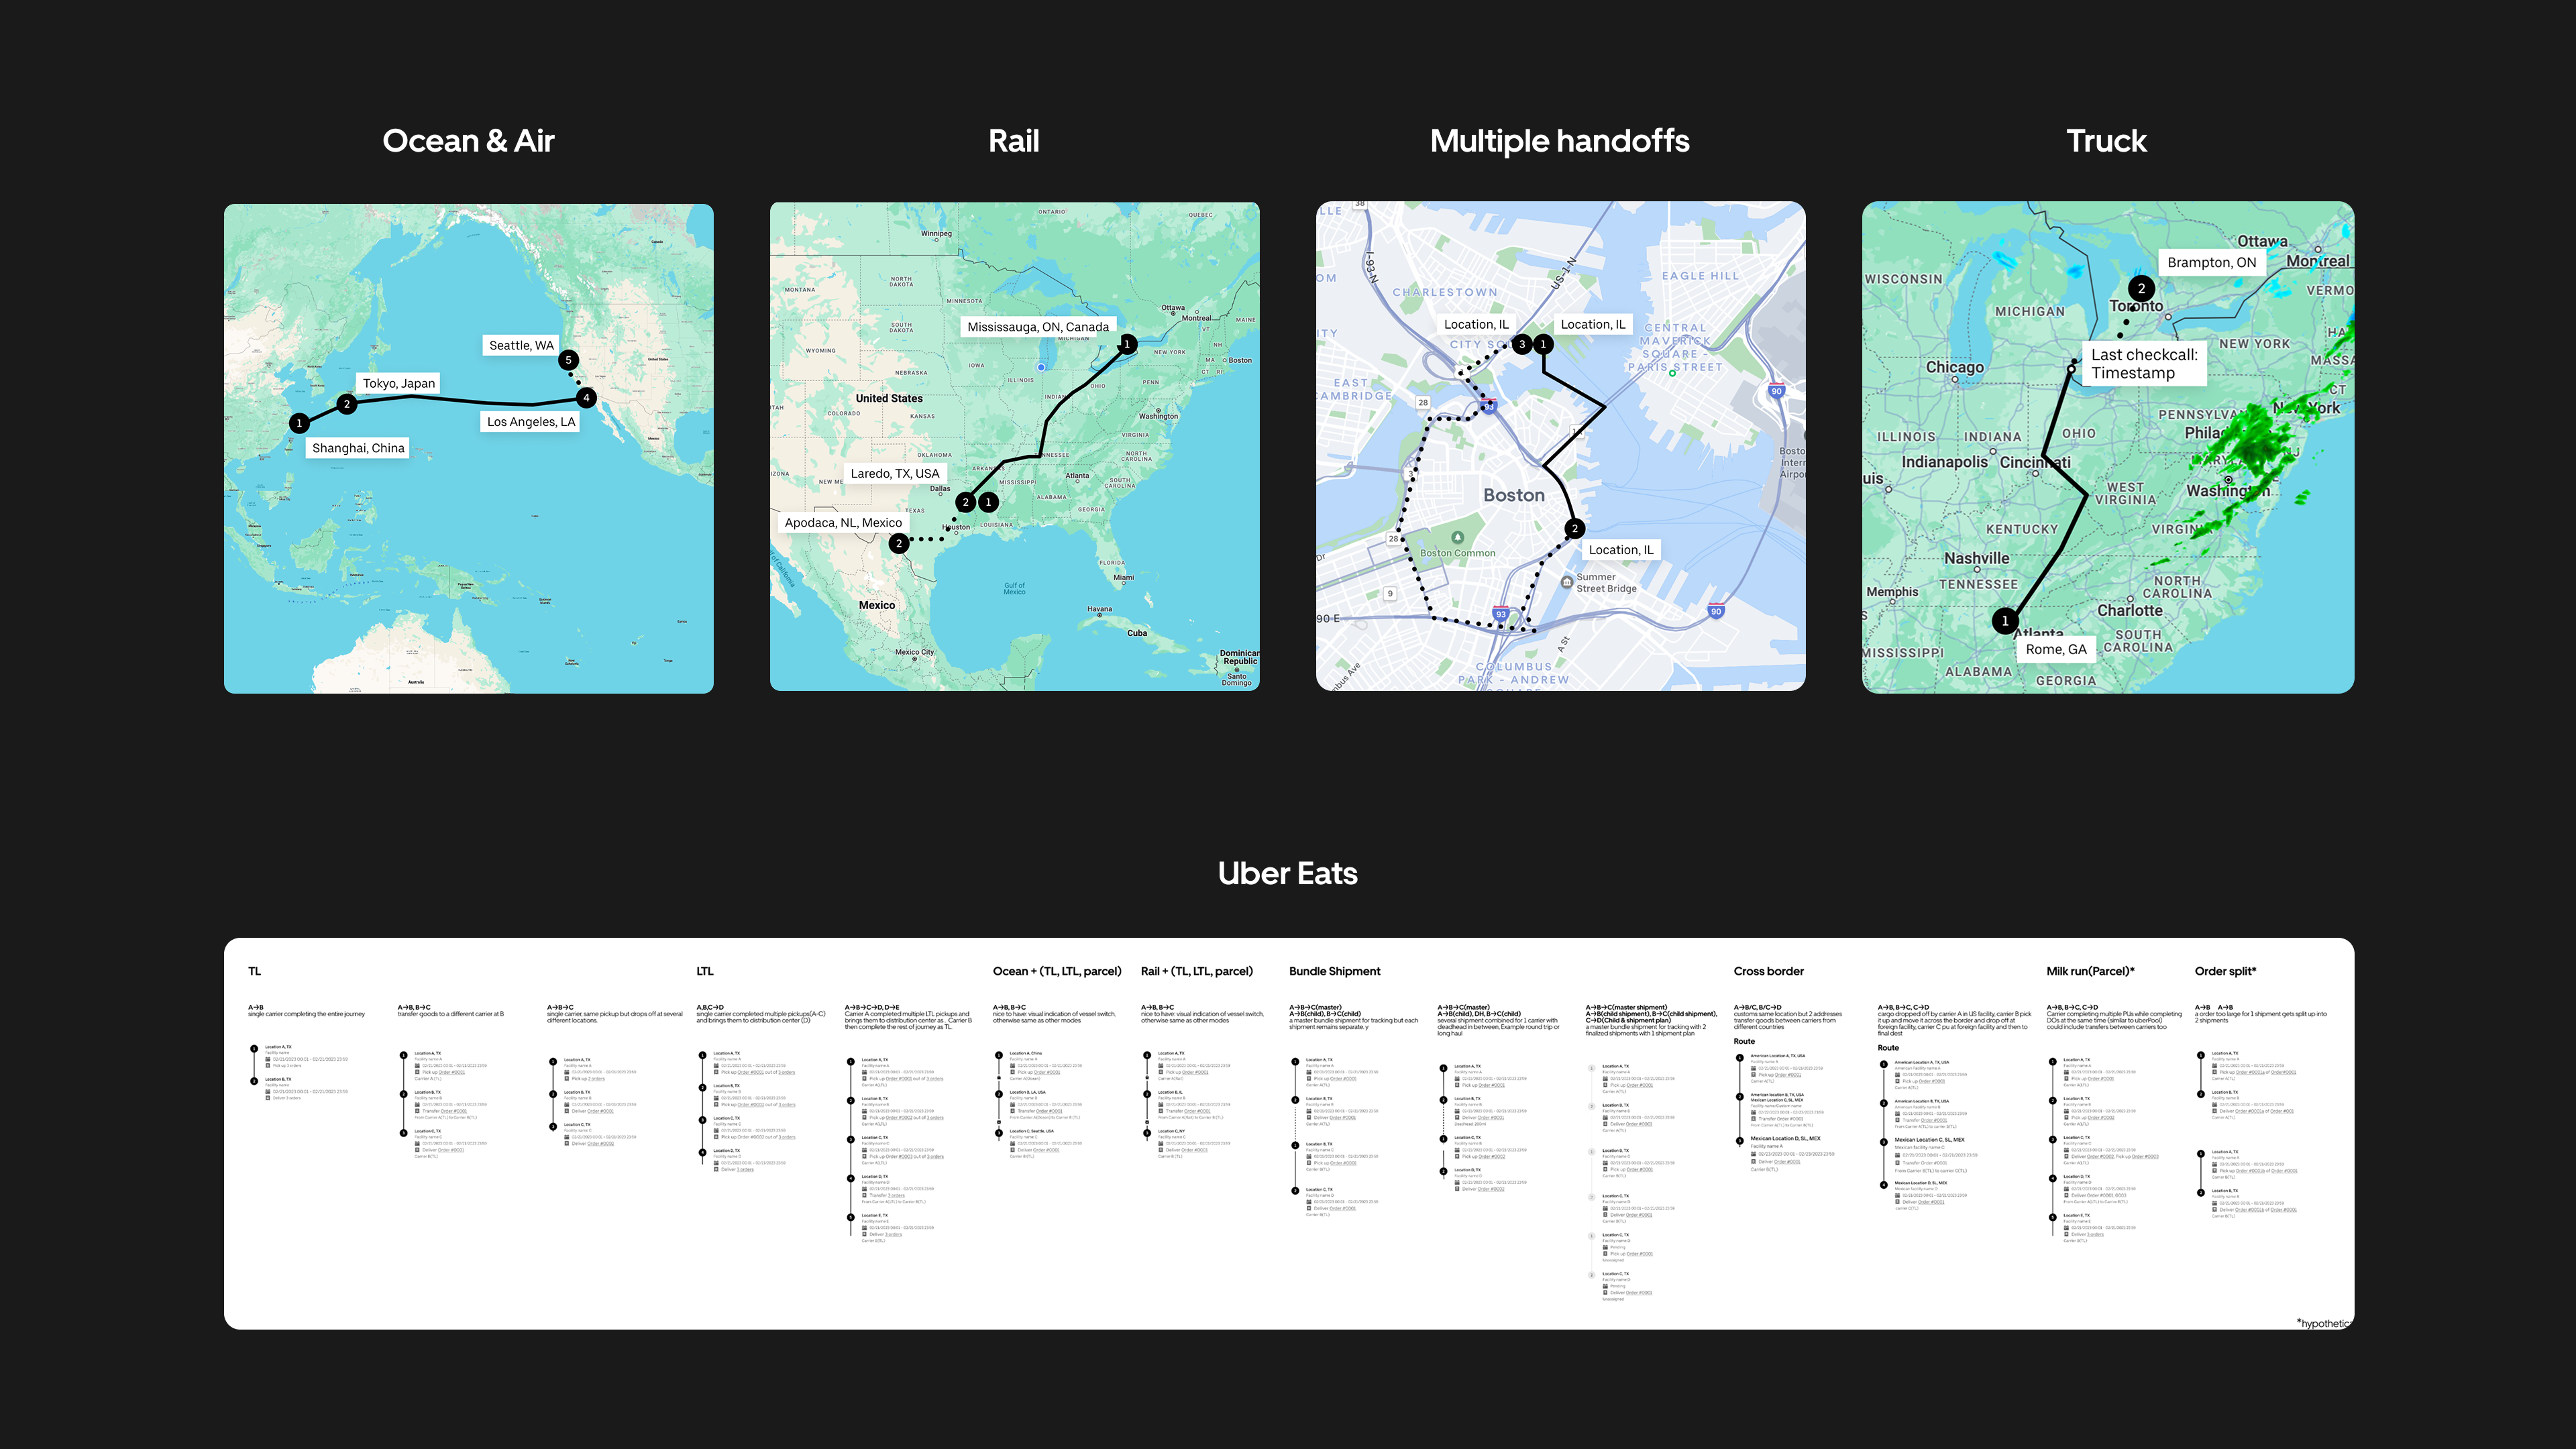Select the "Rail" heading above the map

(x=1014, y=141)
